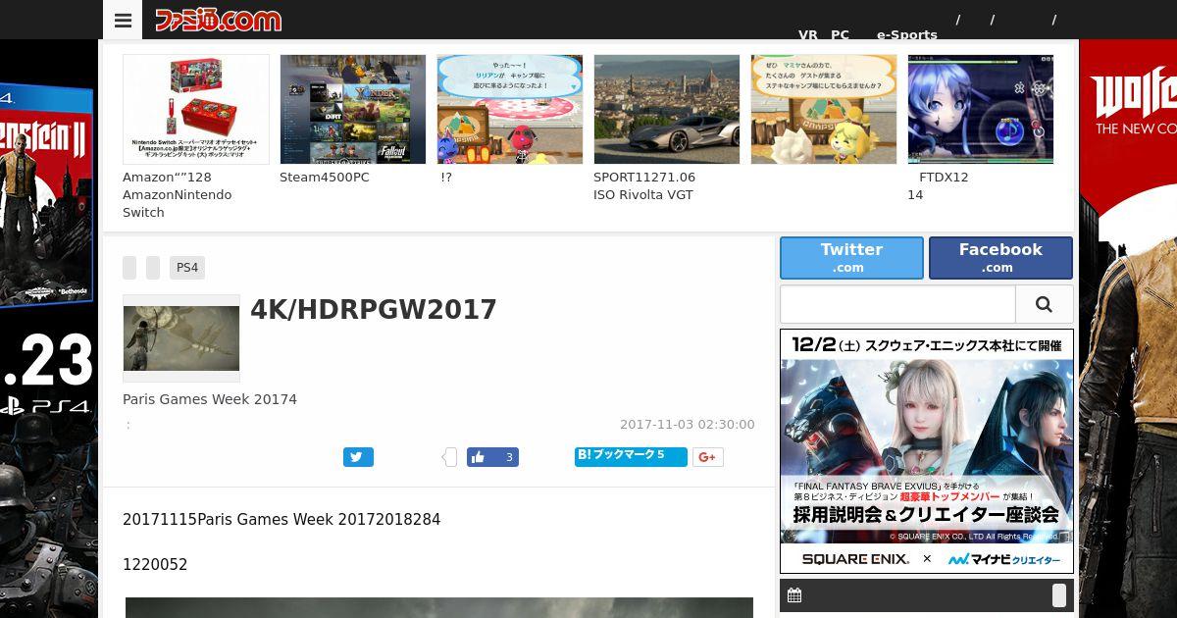Screen dimensions: 1177x618
Task: Click the Wolfenstein The New Colossus ad on right
Action: [1128, 329]
